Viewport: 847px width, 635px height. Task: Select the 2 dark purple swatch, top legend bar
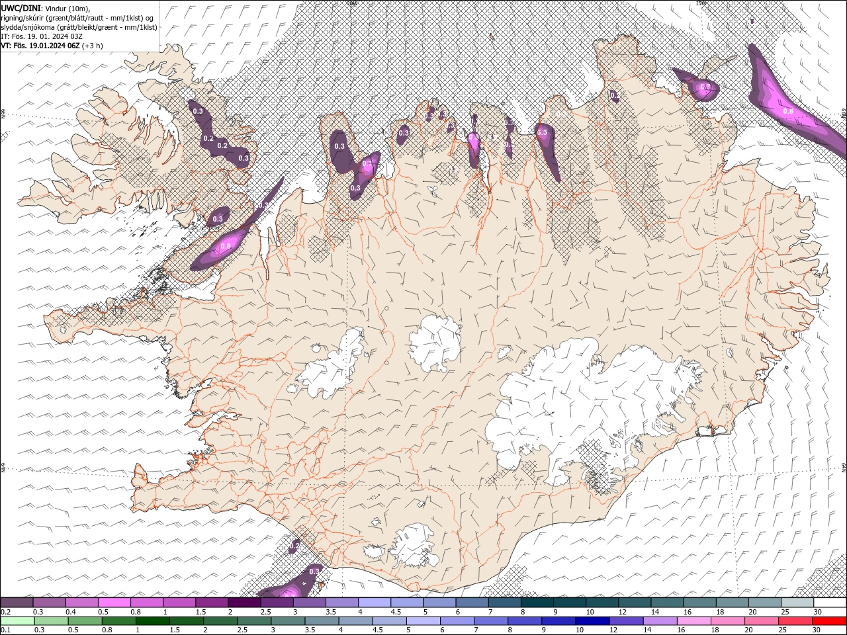(244, 602)
